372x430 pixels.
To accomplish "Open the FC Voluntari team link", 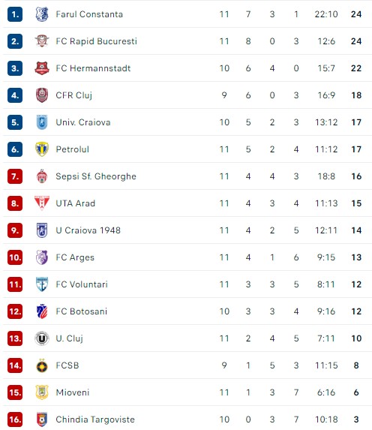I will coord(82,284).
